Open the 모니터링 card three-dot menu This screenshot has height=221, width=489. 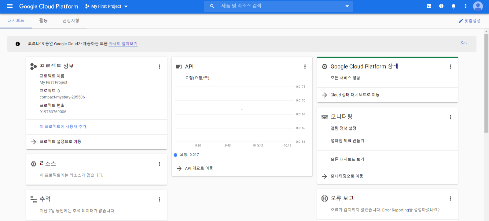(x=450, y=117)
